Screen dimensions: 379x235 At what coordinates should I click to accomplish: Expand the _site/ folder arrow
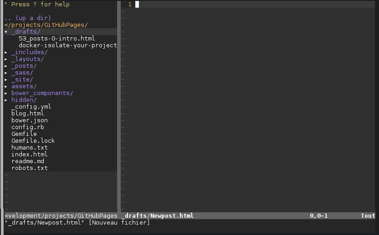pos(6,80)
